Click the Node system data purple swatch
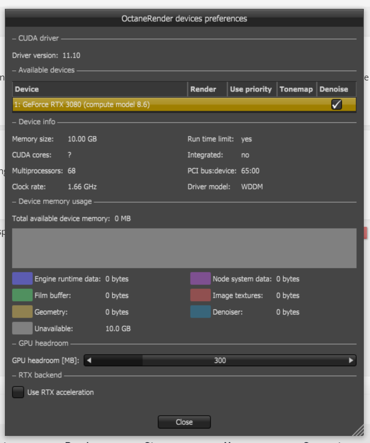The image size is (370, 443). 200,279
